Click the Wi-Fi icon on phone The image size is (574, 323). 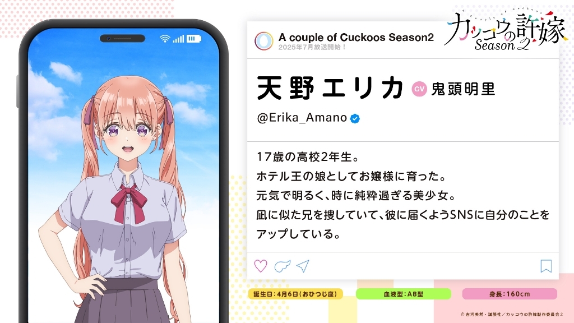[165, 39]
